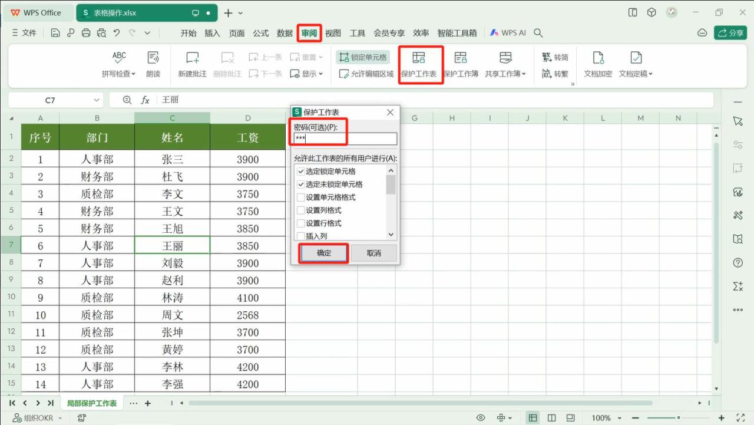The image size is (754, 425).
Task: Click the zoom magnifier in formula bar
Action: click(127, 100)
